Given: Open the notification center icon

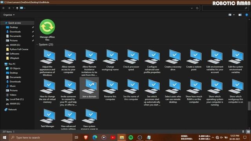Looking at the screenshot, I should (245, 137).
